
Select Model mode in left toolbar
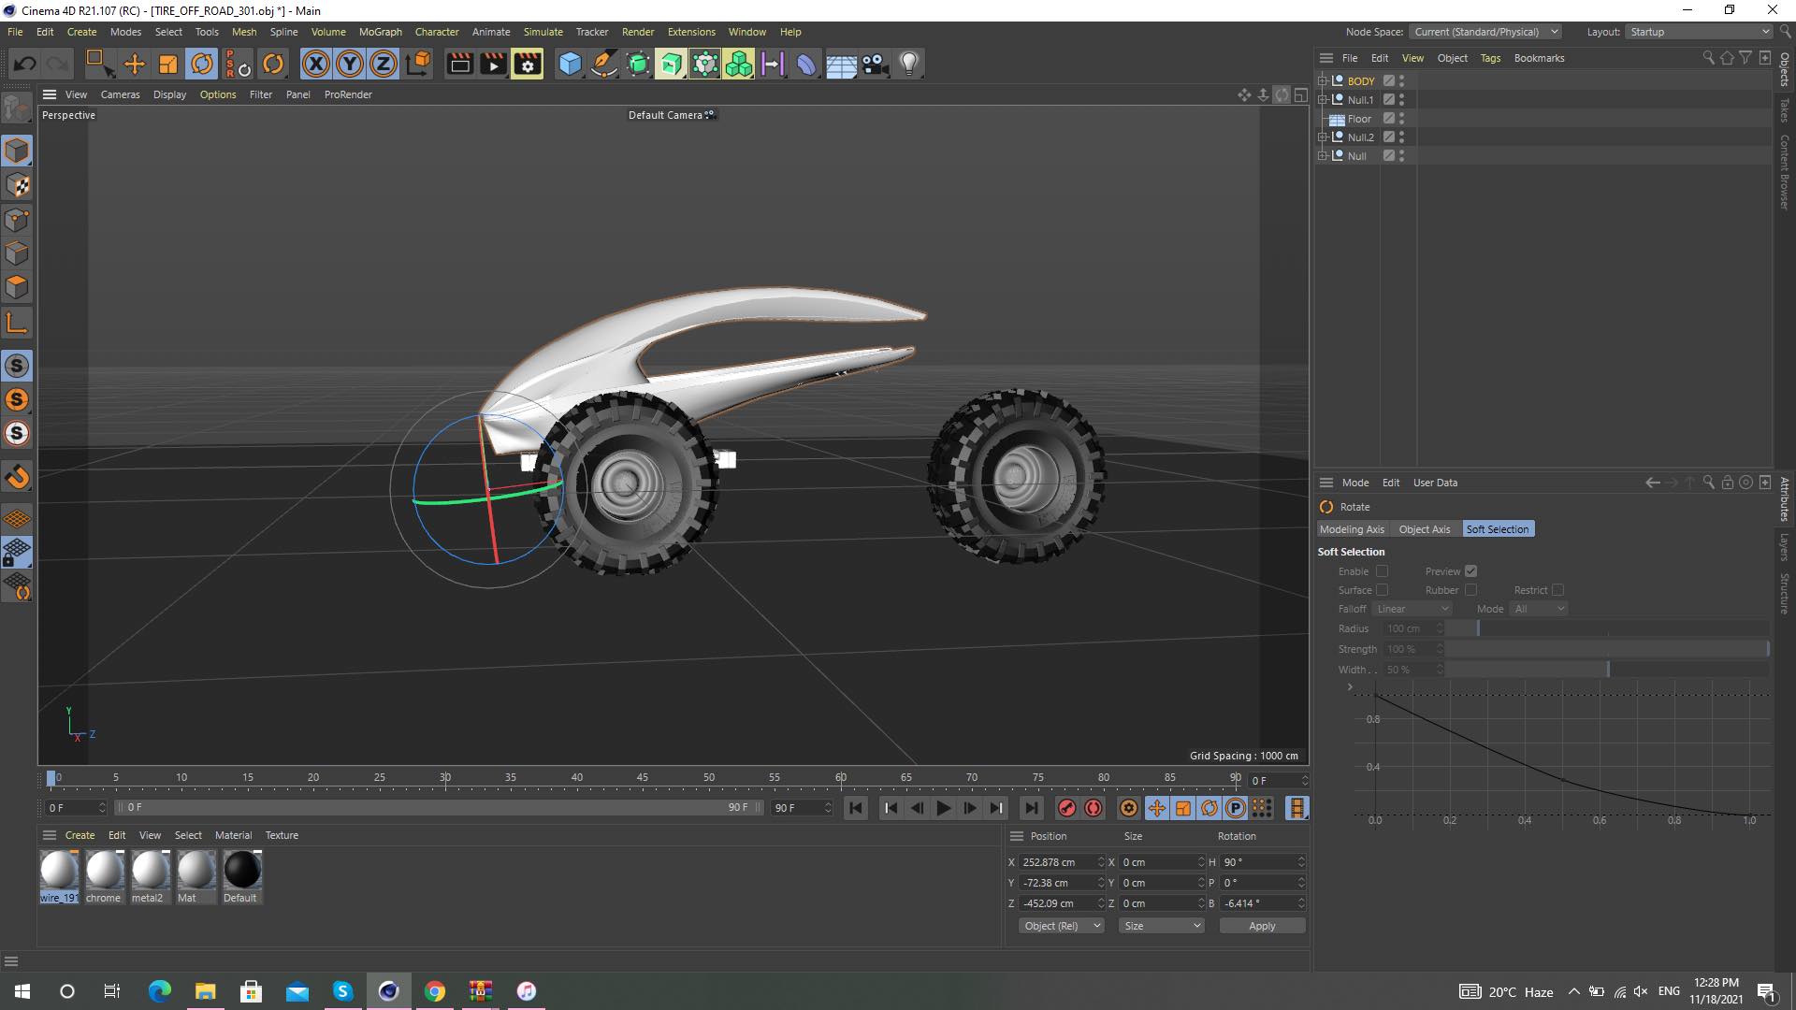17,151
